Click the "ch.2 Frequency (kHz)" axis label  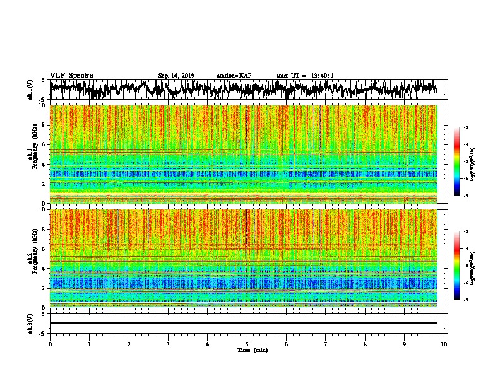click(x=32, y=251)
